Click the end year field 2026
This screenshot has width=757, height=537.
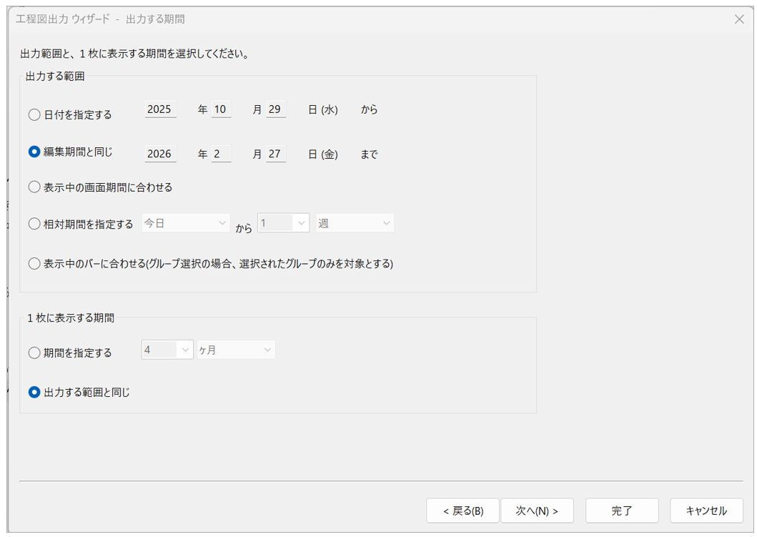click(159, 154)
